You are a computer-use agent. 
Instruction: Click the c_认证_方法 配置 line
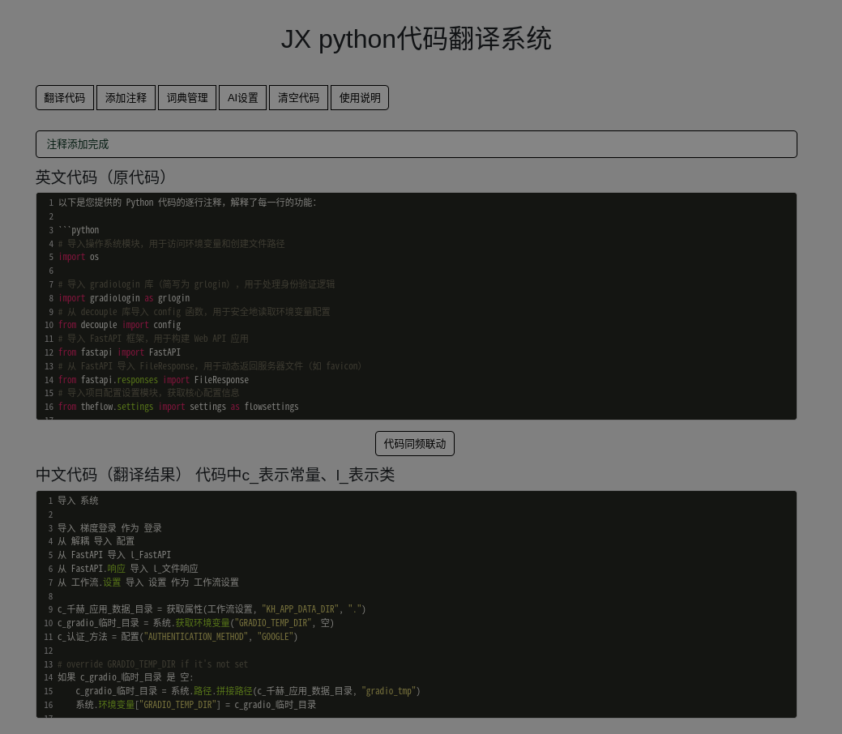(177, 637)
